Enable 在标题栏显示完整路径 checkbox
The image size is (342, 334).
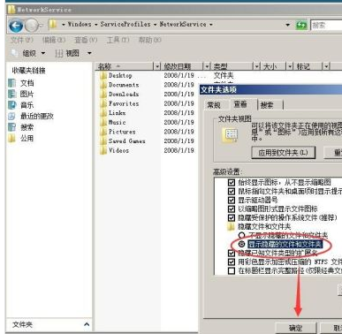click(x=232, y=270)
